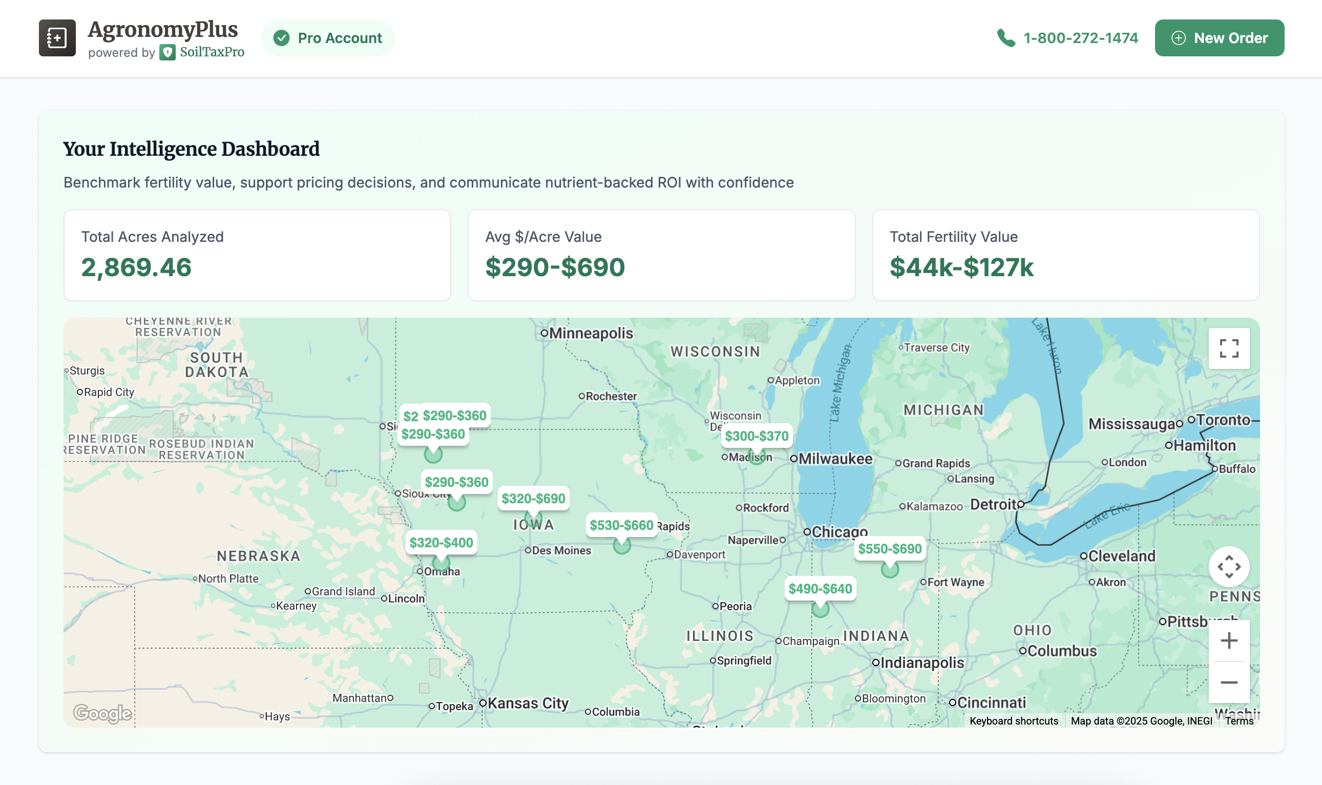Select the $300-$370 marker near Madison
Screen dimensions: 1322x785
pyautogui.click(x=757, y=436)
